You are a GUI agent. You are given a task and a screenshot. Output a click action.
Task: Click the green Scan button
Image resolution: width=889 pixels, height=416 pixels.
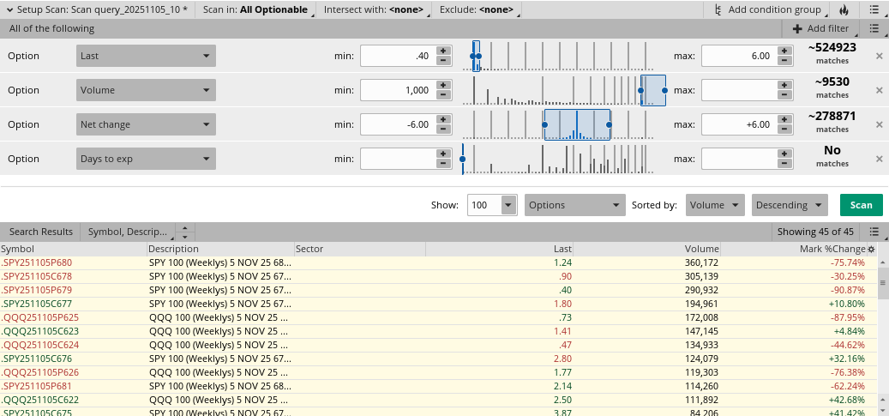(861, 205)
